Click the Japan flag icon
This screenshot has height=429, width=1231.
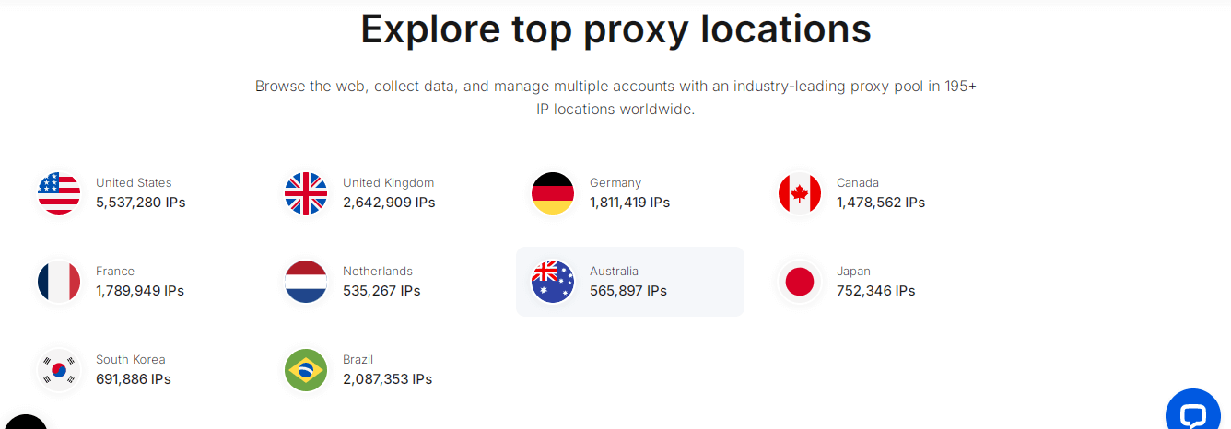click(800, 282)
